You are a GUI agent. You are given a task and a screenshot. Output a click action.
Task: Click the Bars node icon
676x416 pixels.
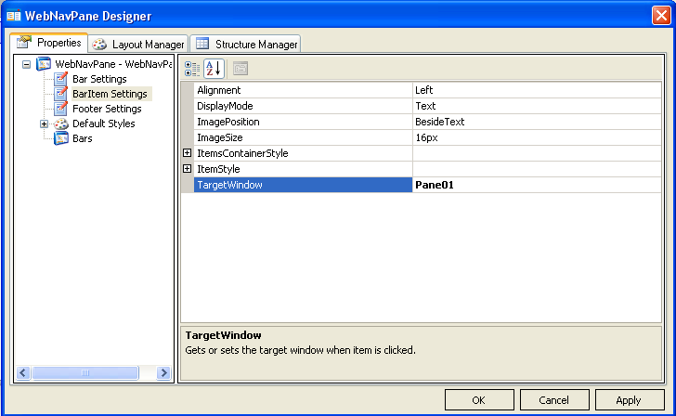(x=61, y=138)
